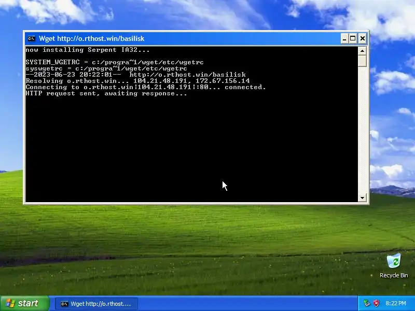This screenshot has width=415, height=311.
Task: Minimize the Wget console window
Action: click(344, 38)
